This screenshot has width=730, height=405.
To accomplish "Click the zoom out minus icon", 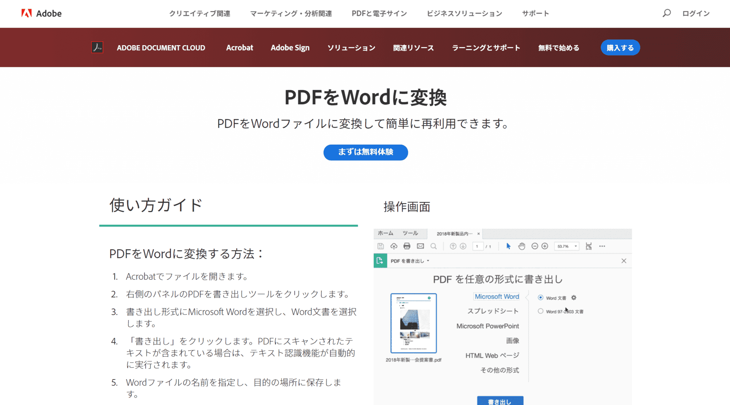I will [x=535, y=246].
